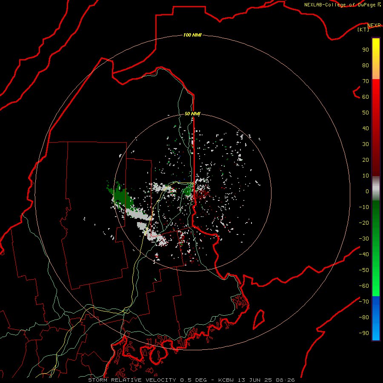Click the 80 value on the velocity scale
The image size is (383, 383).
366,65
